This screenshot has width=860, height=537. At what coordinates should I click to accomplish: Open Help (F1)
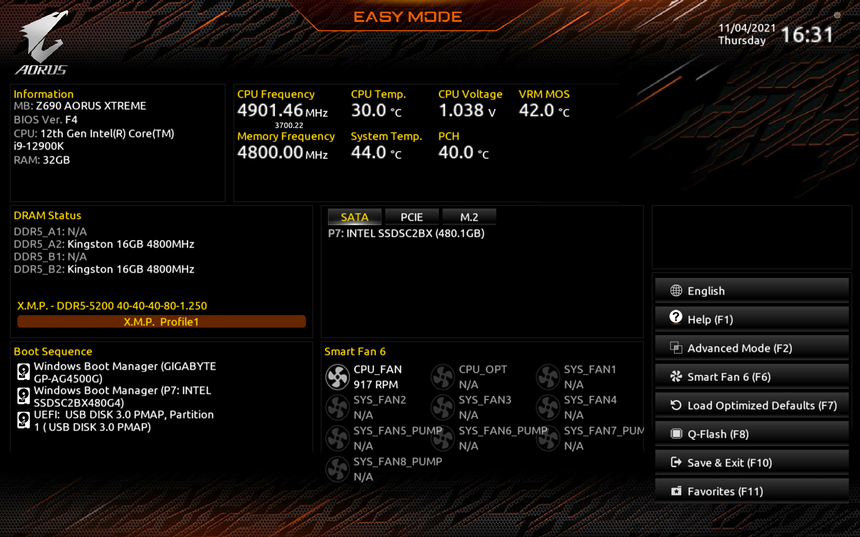[751, 320]
